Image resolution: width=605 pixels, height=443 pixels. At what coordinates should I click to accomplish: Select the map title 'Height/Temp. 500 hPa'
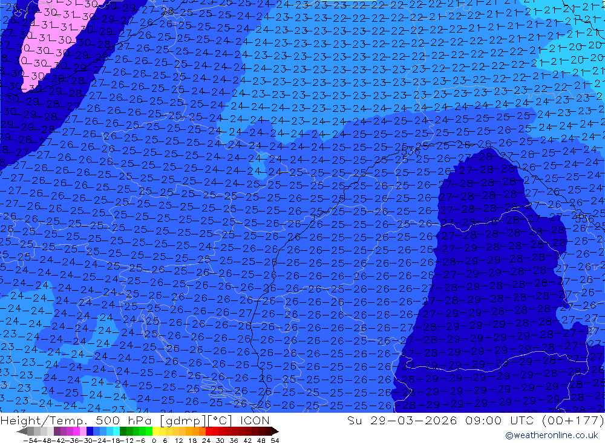point(77,420)
